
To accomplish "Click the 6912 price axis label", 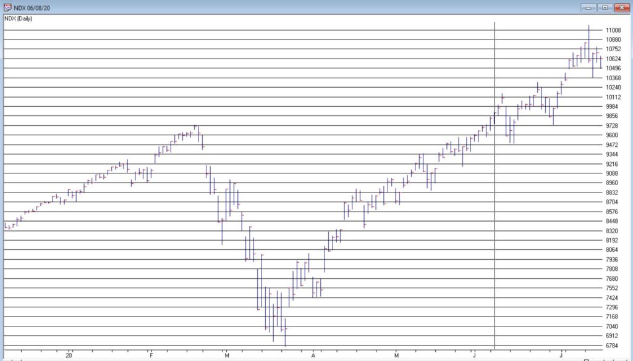I will 613,336.
